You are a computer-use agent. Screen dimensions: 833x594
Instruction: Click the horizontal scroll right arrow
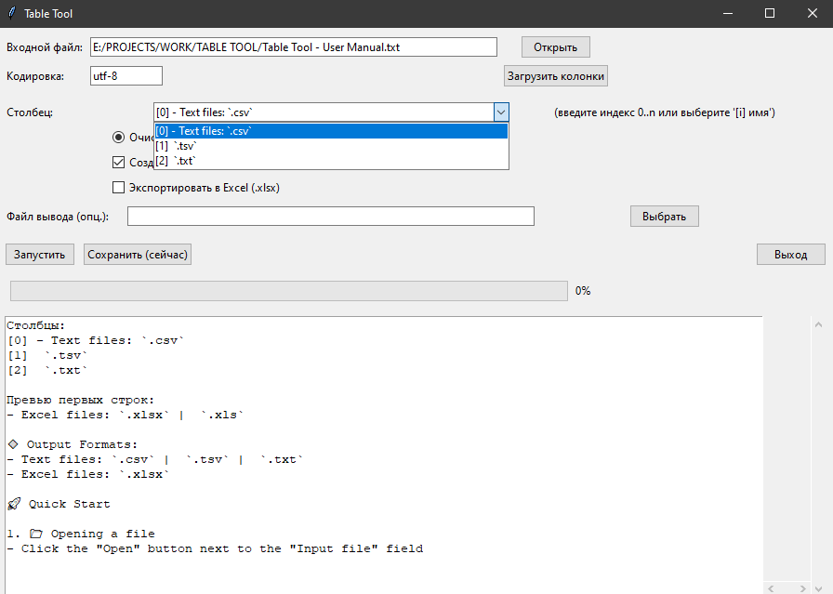(x=804, y=587)
